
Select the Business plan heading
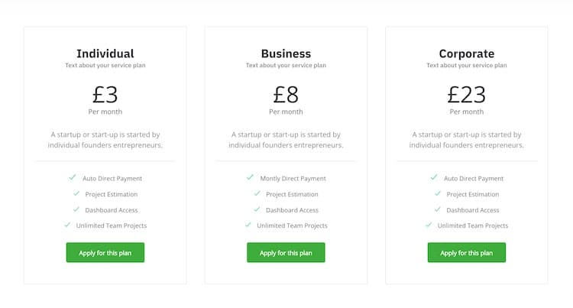pos(286,53)
